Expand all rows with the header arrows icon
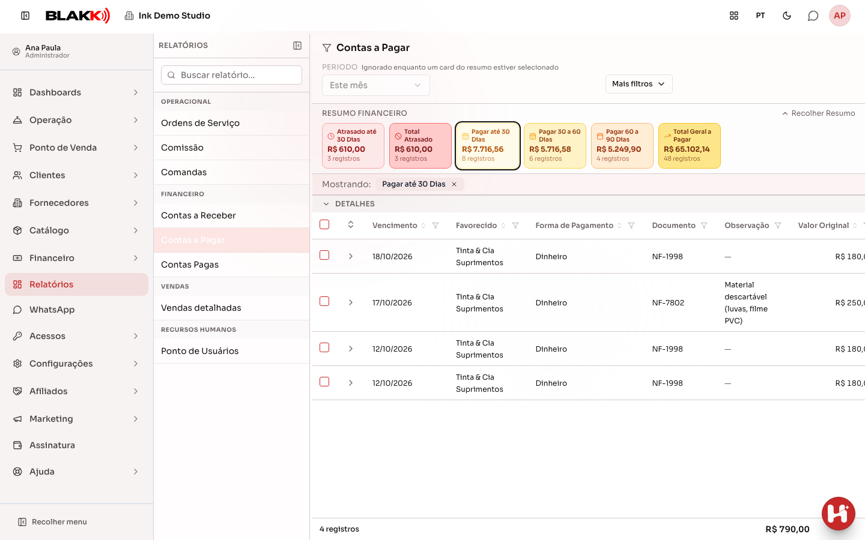This screenshot has height=540, width=865. pyautogui.click(x=351, y=224)
